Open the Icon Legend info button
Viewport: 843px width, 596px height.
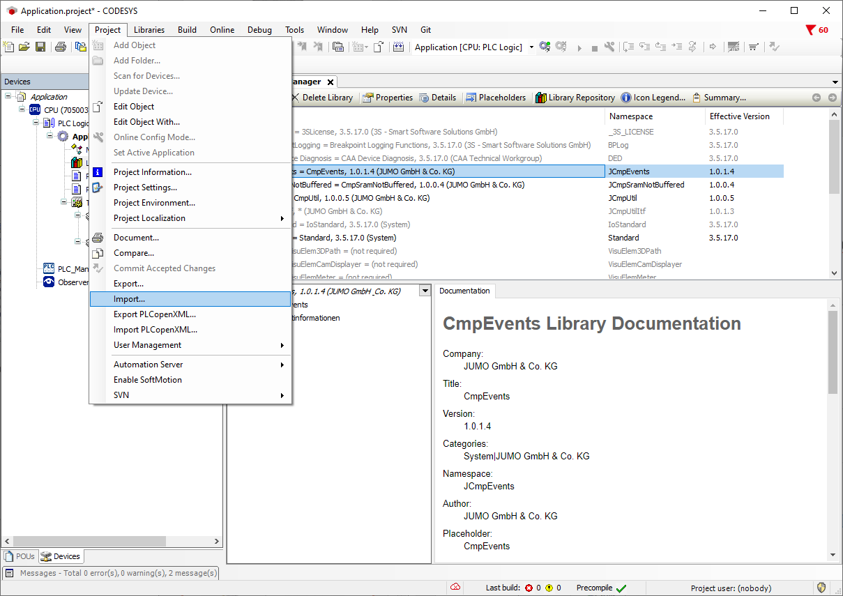coord(653,98)
